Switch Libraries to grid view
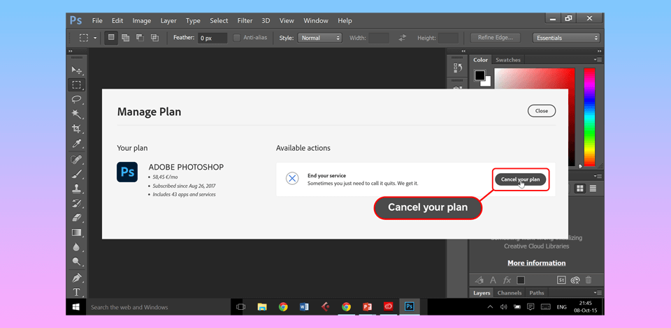Screen dimensions: 671x328 (x=580, y=188)
